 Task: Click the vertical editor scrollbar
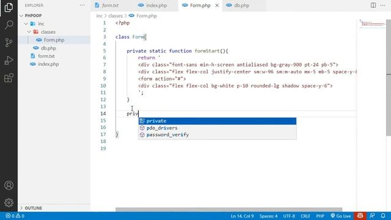tap(389, 78)
